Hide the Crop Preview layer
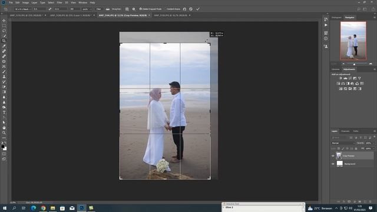 (333, 155)
